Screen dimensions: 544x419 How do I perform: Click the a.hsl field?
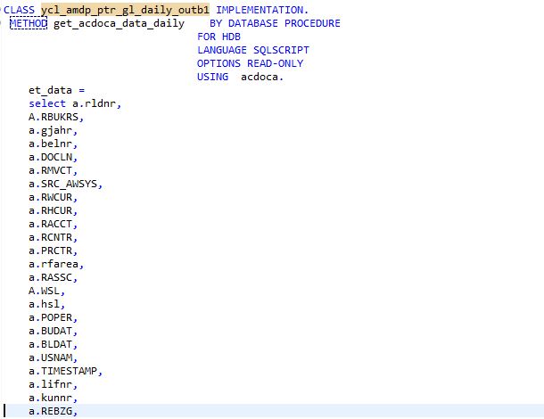(x=47, y=305)
